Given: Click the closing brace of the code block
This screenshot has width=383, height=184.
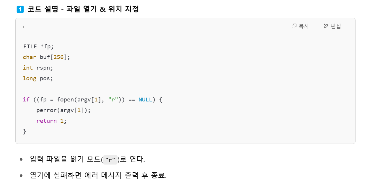Looking at the screenshot, I should pos(25,132).
